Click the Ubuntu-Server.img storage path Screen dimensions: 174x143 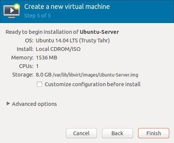(x=95, y=75)
